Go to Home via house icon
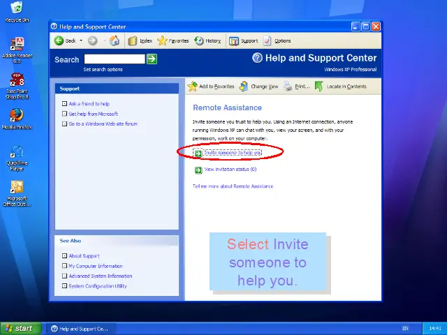 pyautogui.click(x=115, y=40)
